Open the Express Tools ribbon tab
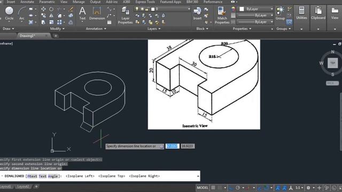This screenshot has height=192, width=342. pyautogui.click(x=145, y=2)
